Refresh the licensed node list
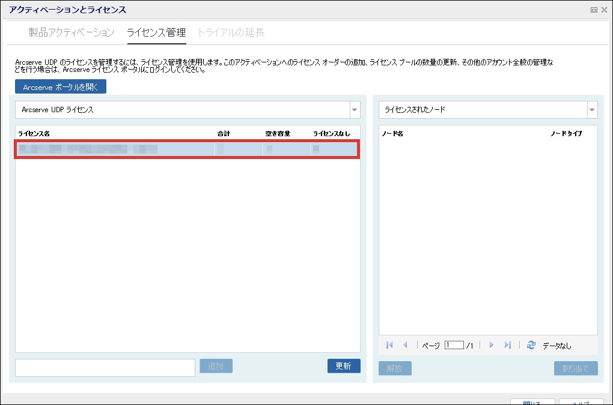This screenshot has width=613, height=405. tap(531, 345)
